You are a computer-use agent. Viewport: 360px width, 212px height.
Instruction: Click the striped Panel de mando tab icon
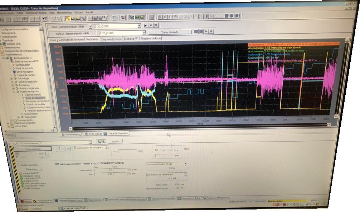click(35, 201)
